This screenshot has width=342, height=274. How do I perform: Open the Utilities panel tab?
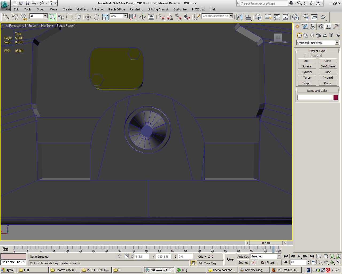(x=336, y=26)
